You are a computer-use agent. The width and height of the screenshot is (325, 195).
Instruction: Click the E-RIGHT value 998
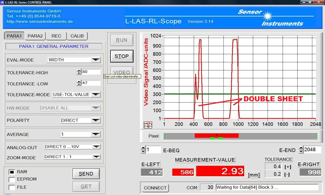311,172
